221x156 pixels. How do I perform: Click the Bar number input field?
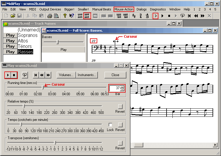point(115,88)
